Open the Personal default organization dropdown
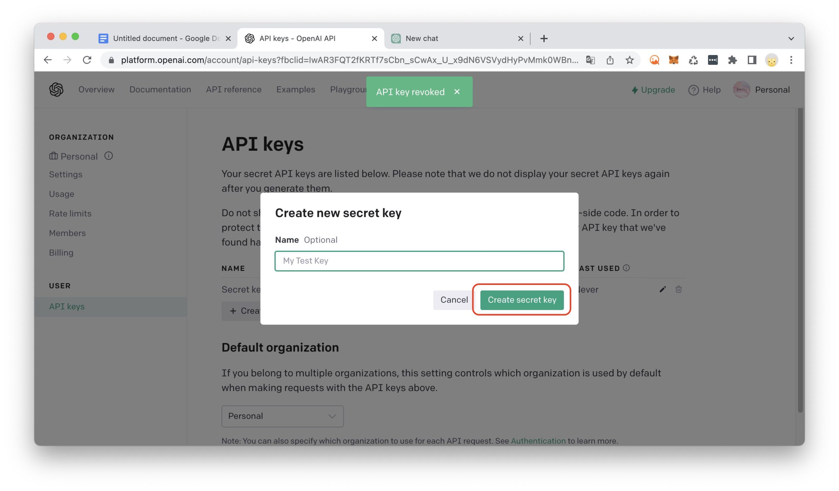The image size is (839, 491). [x=282, y=416]
